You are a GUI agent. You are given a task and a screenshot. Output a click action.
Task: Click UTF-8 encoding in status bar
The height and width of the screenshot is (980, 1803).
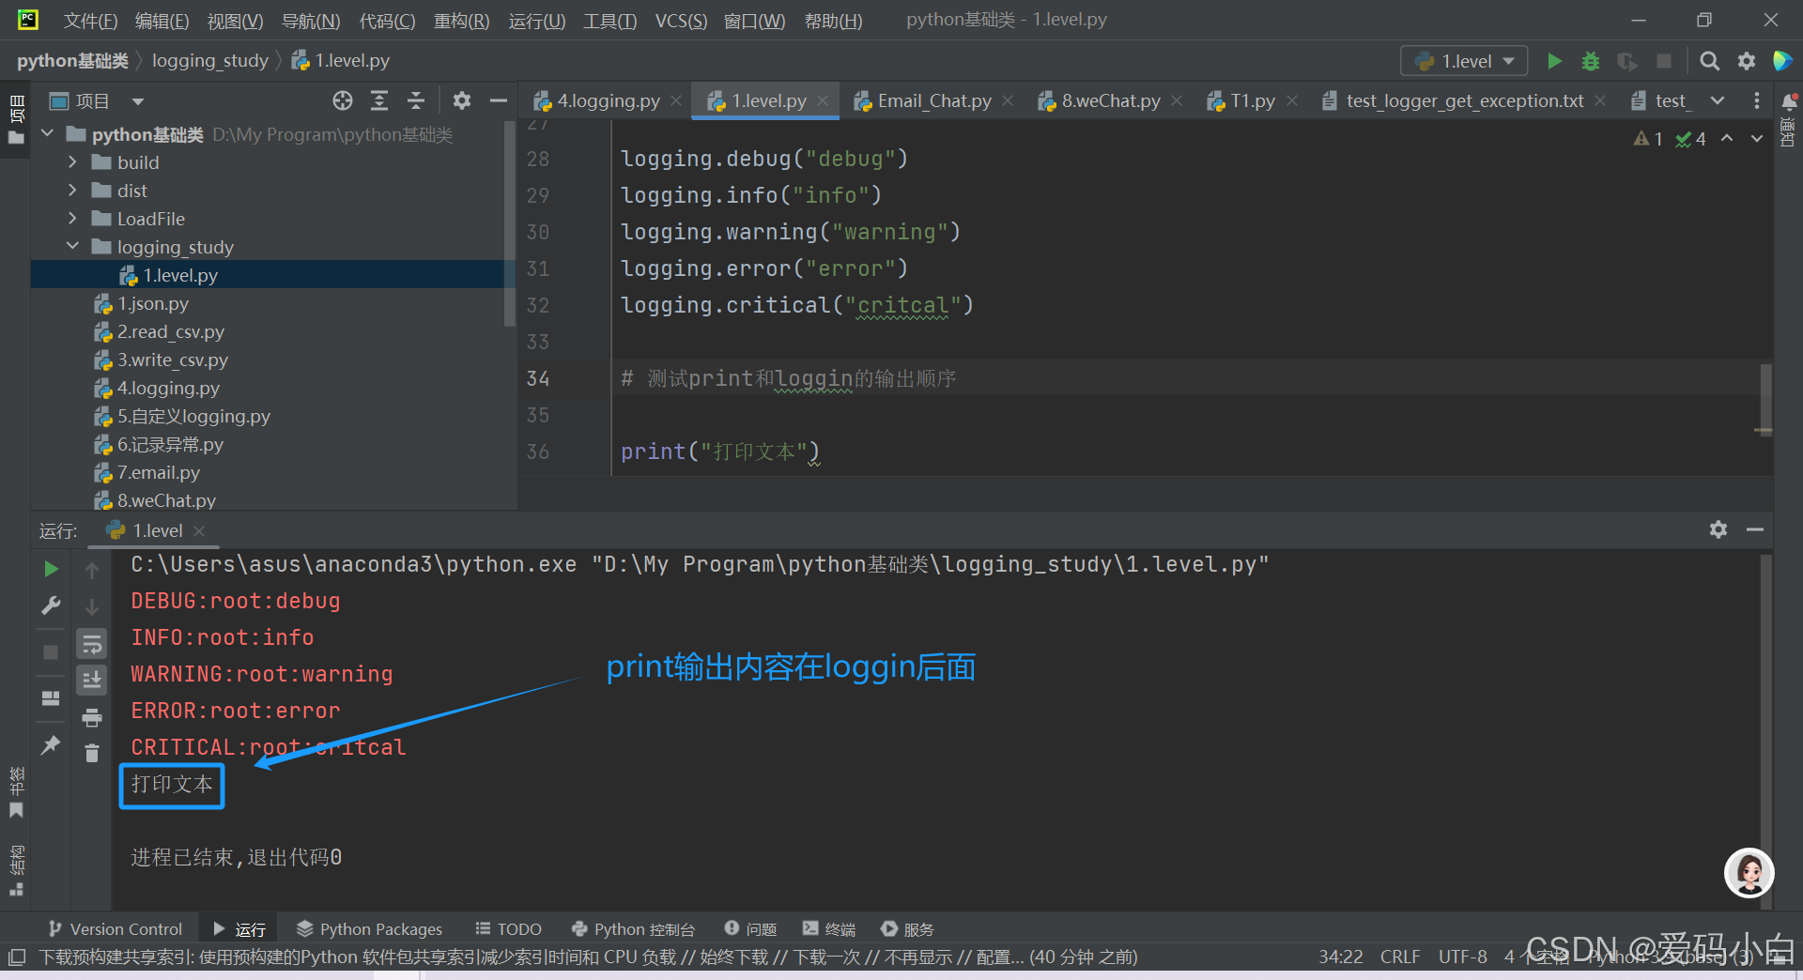click(x=1463, y=957)
